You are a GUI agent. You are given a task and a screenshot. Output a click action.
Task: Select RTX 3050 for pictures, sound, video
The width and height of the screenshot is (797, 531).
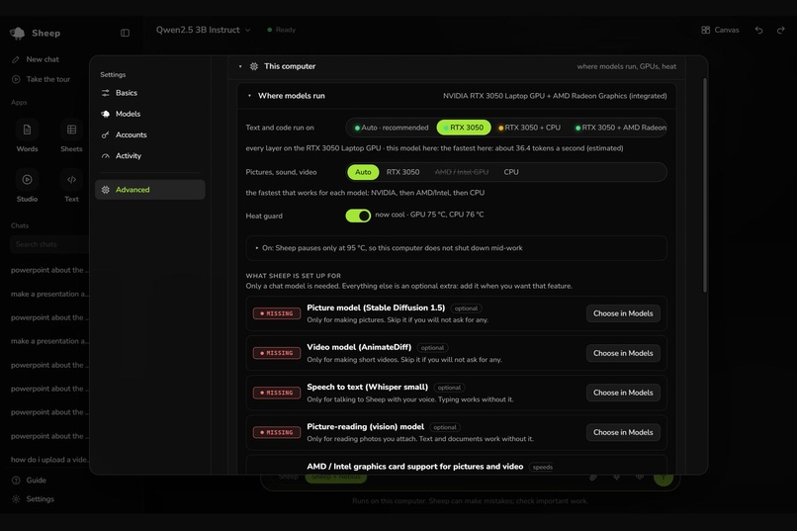click(x=402, y=172)
